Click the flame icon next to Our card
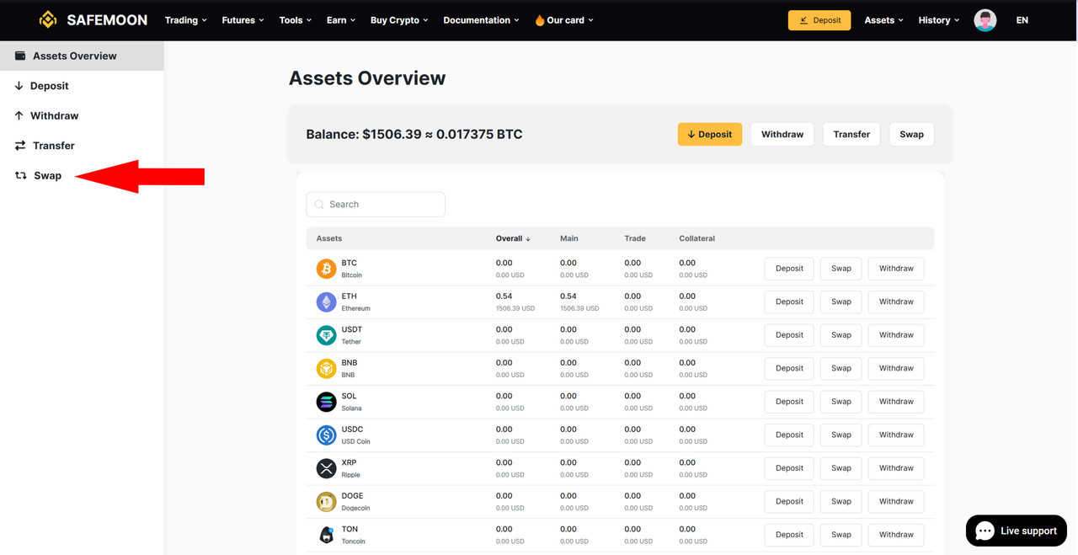Viewport: 1078px width, 555px height. point(540,20)
